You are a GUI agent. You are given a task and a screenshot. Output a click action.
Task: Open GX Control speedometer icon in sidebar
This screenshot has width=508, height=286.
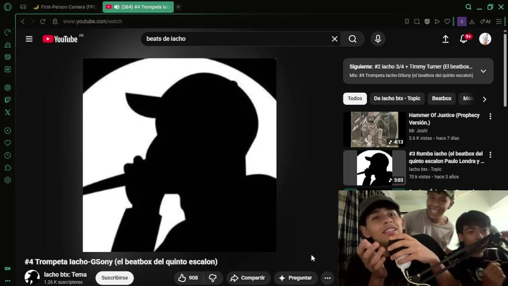(x=8, y=32)
